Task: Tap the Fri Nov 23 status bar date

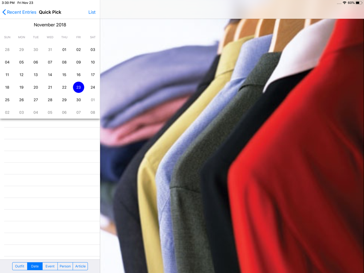Action: coord(25,3)
